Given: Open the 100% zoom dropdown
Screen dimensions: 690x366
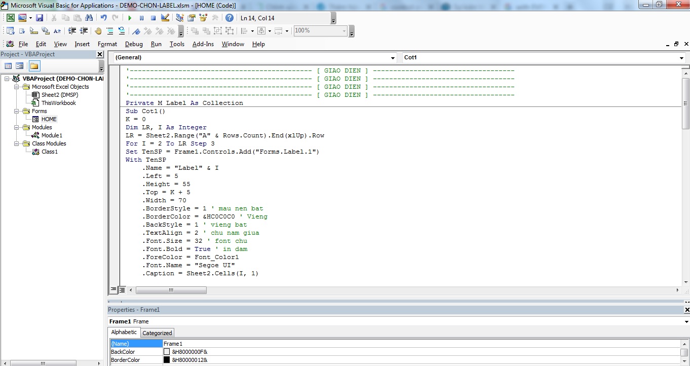Looking at the screenshot, I should click(x=345, y=31).
